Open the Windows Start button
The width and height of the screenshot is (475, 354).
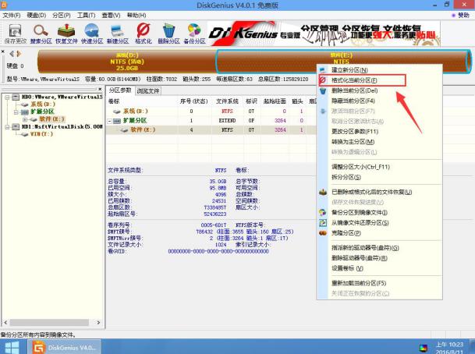tap(12, 347)
